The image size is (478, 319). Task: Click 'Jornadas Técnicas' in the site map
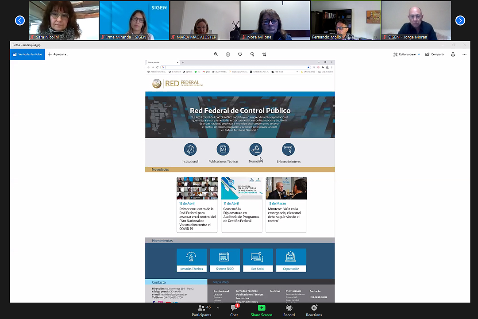(247, 291)
